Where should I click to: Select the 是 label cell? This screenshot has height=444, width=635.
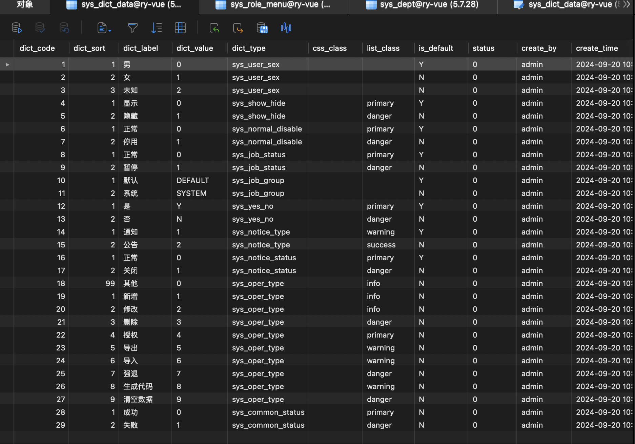(x=145, y=206)
